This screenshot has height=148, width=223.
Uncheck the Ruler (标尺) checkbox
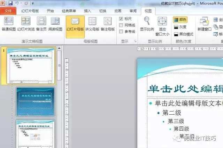click(121, 19)
